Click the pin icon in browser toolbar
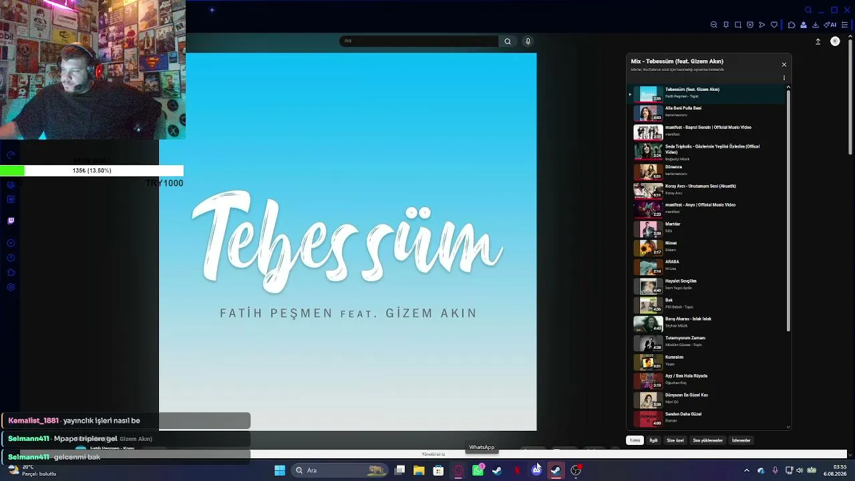This screenshot has height=481, width=855. tap(726, 25)
